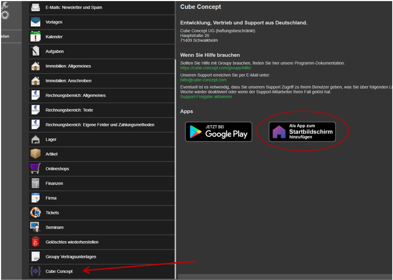The height and width of the screenshot is (280, 393).
Task: Open the Vorlagen menu entry
Action: 102,22
